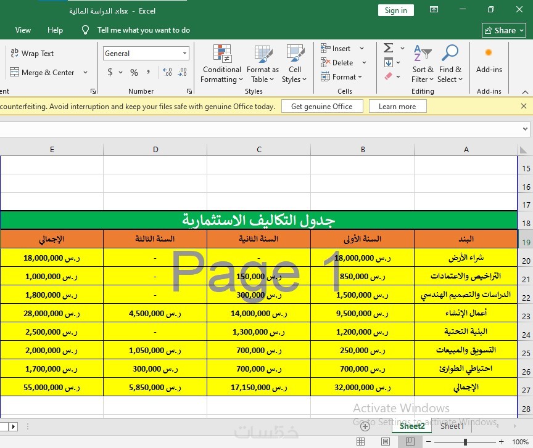Open Format as Table gallery
The height and width of the screenshot is (448, 533).
tap(262, 64)
